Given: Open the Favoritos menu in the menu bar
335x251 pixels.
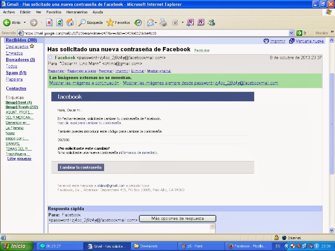Looking at the screenshot, I should 54,12.
